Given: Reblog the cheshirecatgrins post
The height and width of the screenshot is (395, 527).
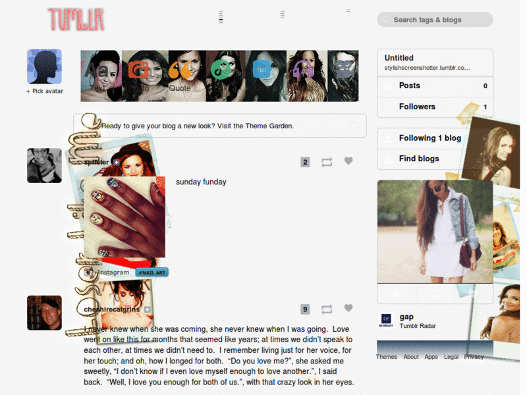Looking at the screenshot, I should 327,309.
